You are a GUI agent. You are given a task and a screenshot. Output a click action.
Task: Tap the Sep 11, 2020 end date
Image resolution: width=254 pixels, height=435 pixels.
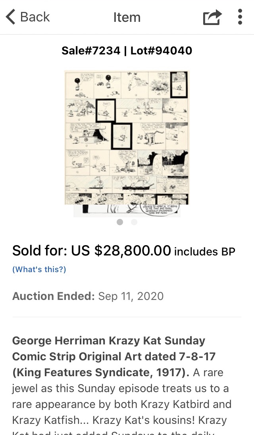pos(131,296)
